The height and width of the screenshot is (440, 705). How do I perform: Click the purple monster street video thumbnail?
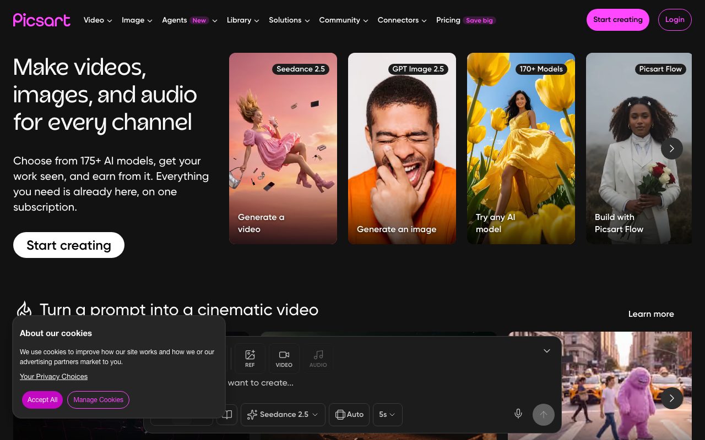[600, 386]
